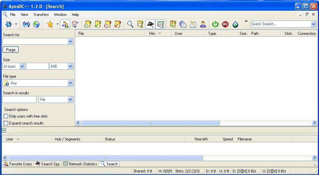This screenshot has height=175, width=319.
Task: Click the Search for text field
Action: point(35,42)
